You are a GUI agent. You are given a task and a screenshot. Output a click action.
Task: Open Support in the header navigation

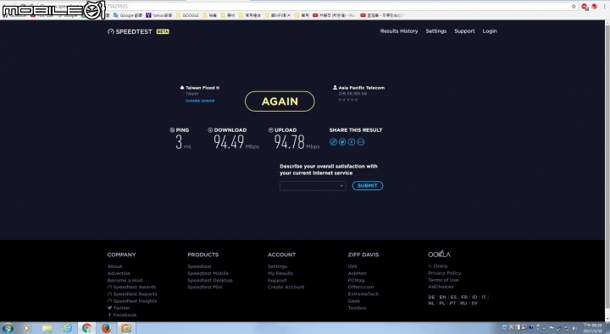point(464,31)
